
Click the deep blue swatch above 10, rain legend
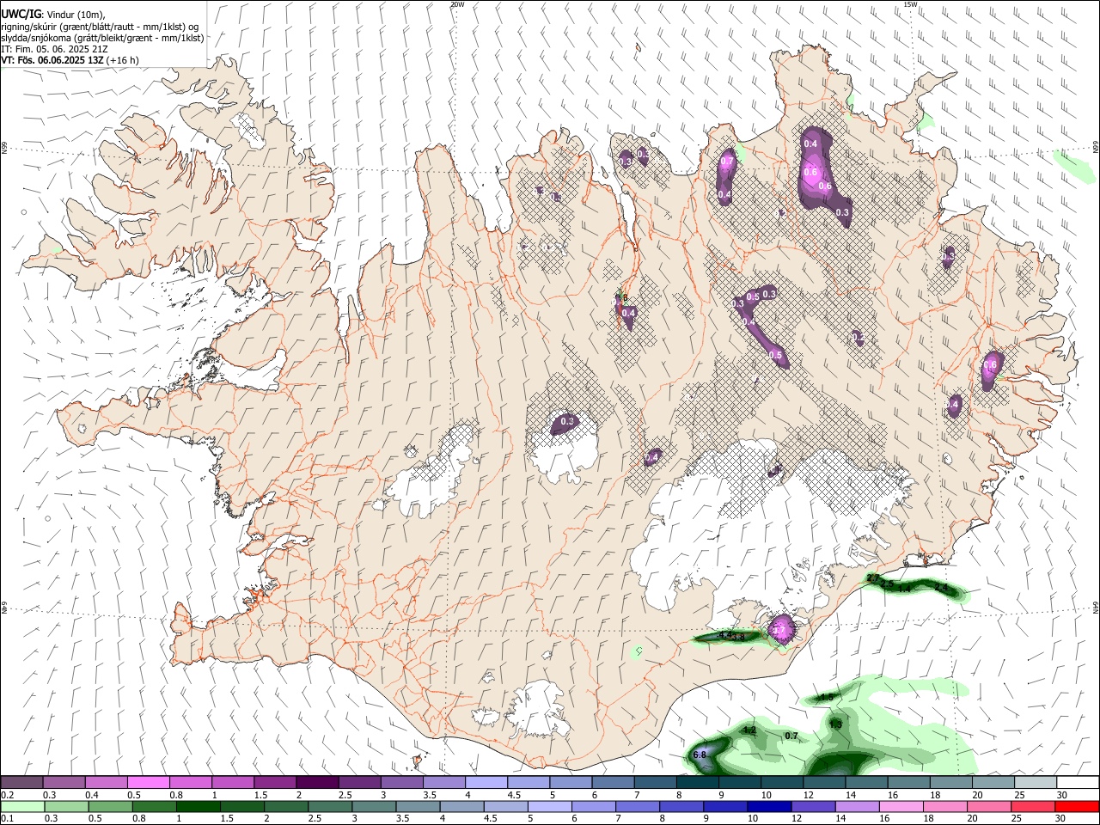click(769, 807)
